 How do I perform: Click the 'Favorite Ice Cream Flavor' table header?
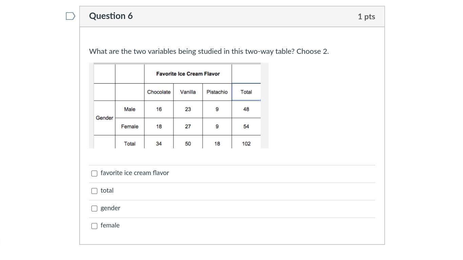188,74
